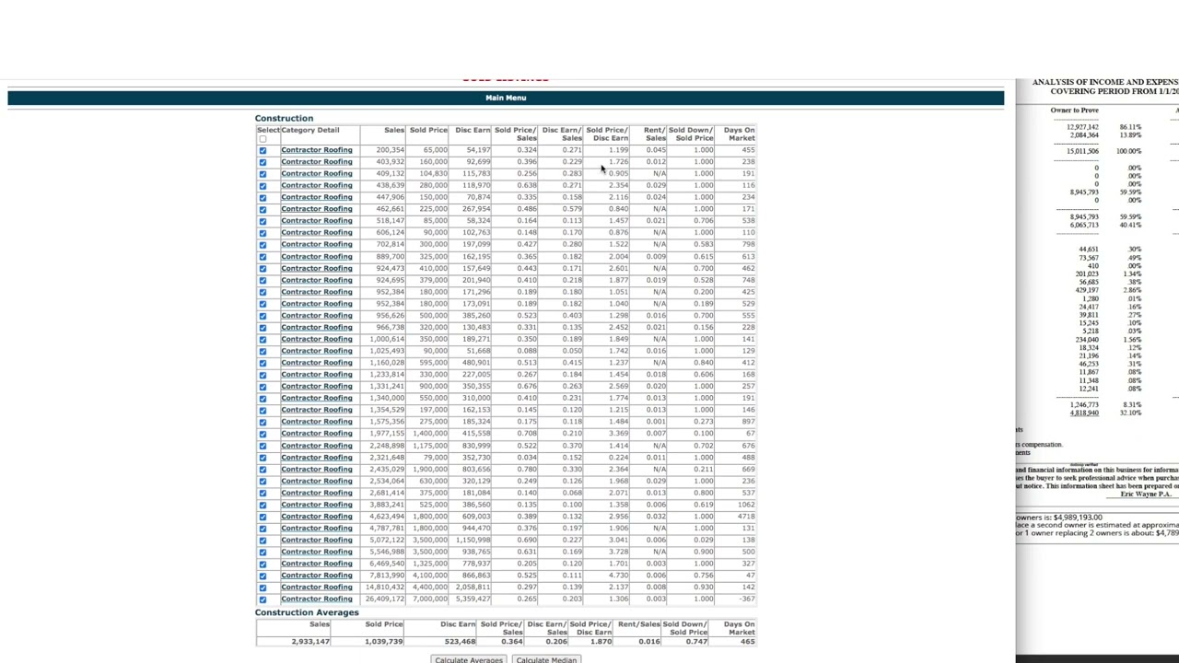
Task: View Contractor Roofing listing with sales 702,814
Action: pos(317,244)
